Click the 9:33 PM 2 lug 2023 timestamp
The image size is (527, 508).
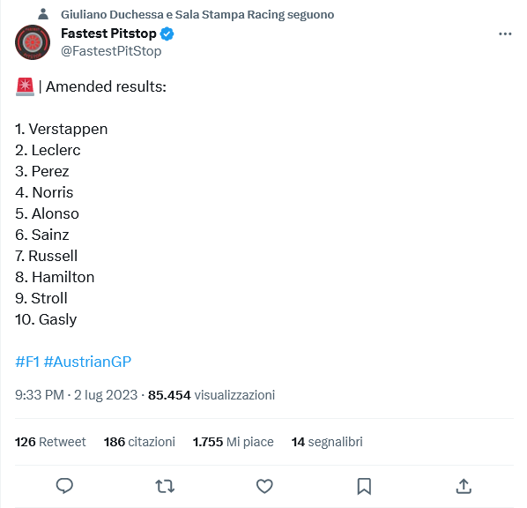[x=77, y=395]
